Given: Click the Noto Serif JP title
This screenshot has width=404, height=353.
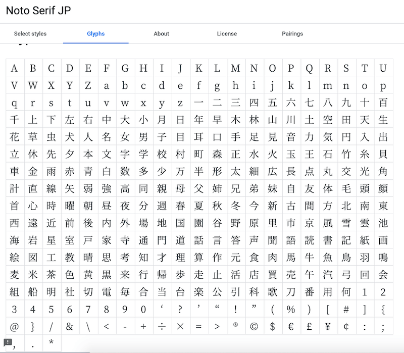Looking at the screenshot, I should (38, 11).
